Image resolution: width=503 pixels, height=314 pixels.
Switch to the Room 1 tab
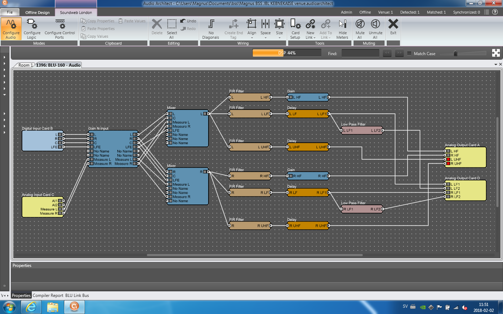click(x=25, y=65)
